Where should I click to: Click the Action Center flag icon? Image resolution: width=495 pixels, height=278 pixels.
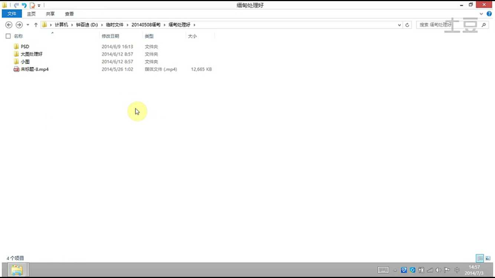tap(447, 270)
